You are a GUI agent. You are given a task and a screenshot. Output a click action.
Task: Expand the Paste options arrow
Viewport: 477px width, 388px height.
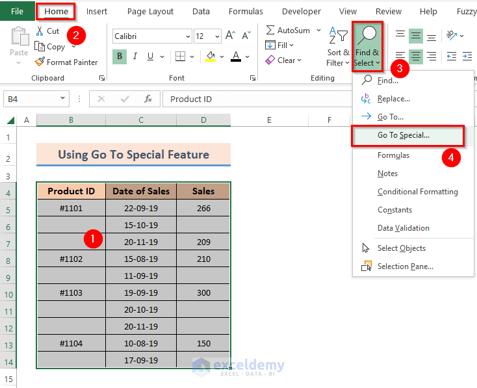(x=19, y=62)
